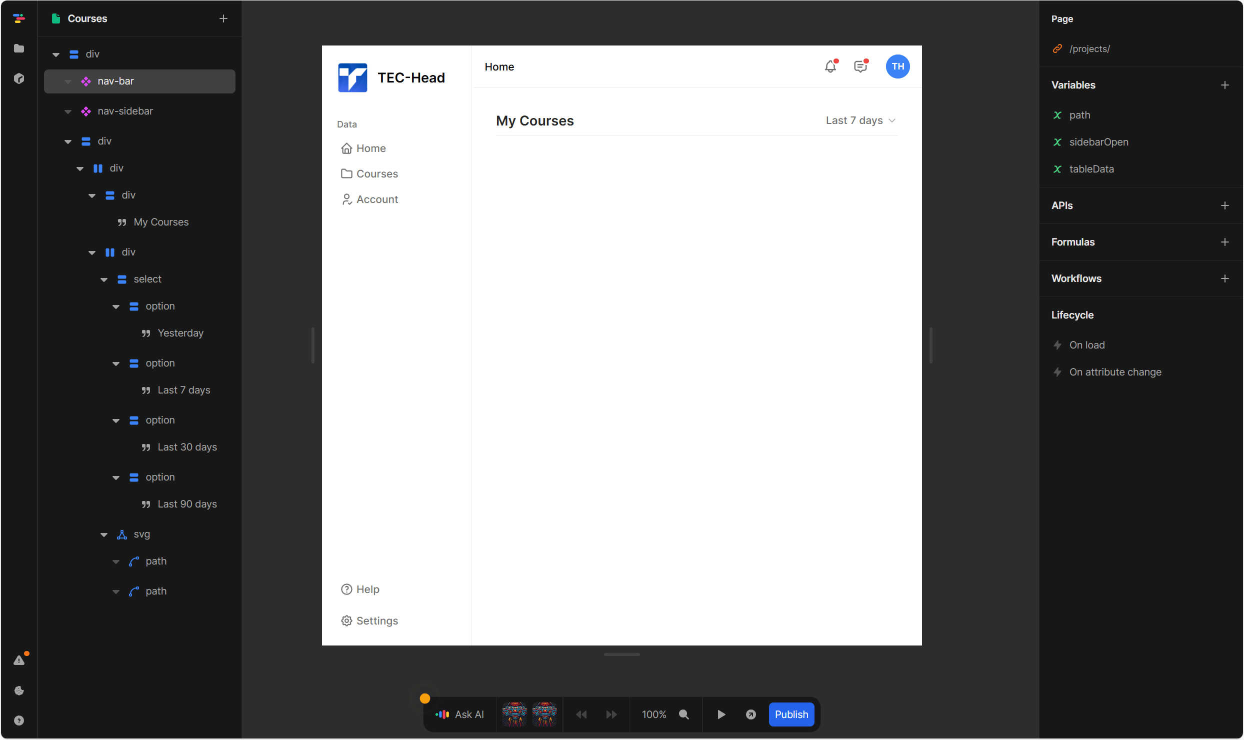Click the My Courses heading in preview
1244x740 pixels.
[535, 121]
